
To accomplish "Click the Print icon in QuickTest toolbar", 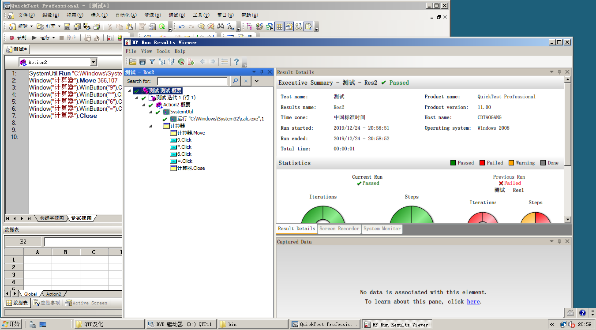I will (x=96, y=26).
